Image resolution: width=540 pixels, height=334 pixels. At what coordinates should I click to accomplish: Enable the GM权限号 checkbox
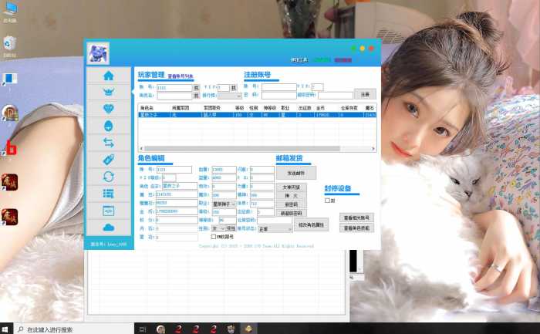pos(214,237)
